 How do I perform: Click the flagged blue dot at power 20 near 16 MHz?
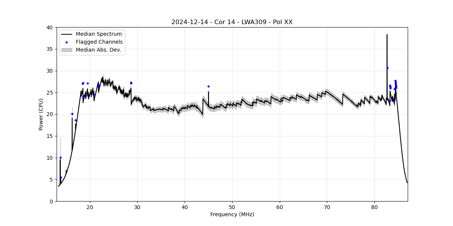72,114
